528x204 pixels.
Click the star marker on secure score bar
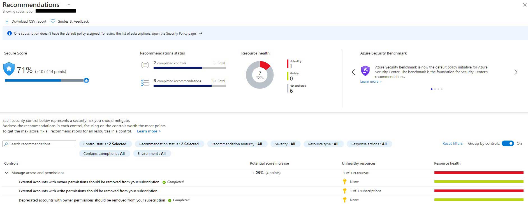(x=86, y=80)
